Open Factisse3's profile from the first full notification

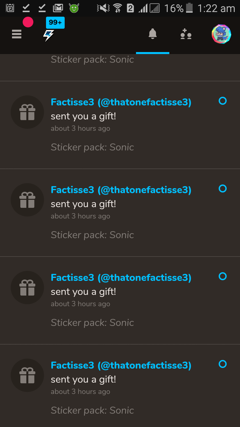(x=121, y=102)
